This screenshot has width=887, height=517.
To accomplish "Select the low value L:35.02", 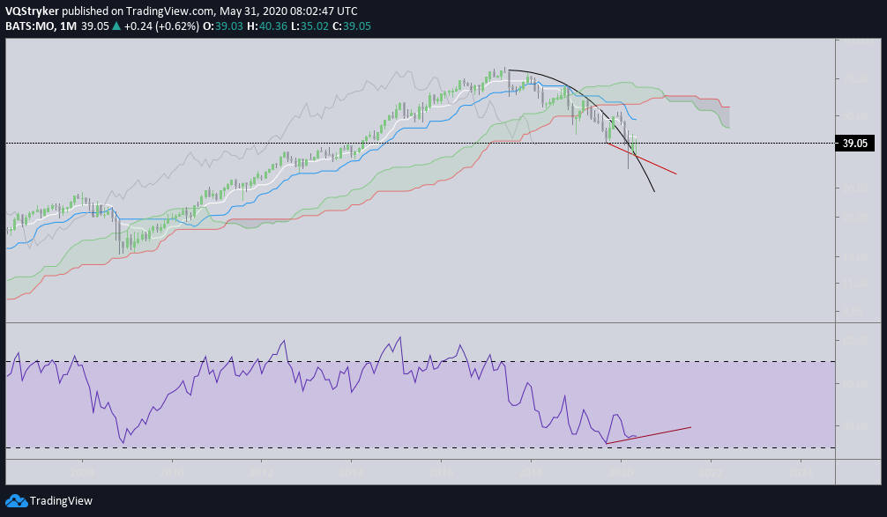I will 309,26.
